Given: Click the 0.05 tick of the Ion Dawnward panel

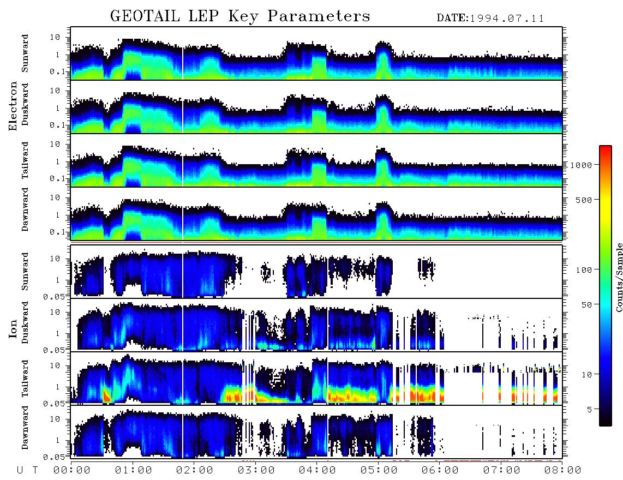Looking at the screenshot, I should pyautogui.click(x=55, y=457).
